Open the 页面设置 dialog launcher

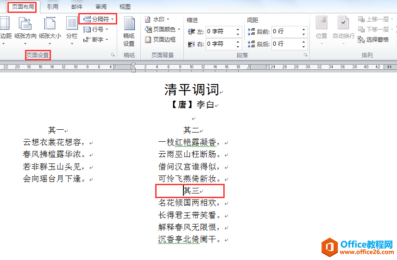113,55
